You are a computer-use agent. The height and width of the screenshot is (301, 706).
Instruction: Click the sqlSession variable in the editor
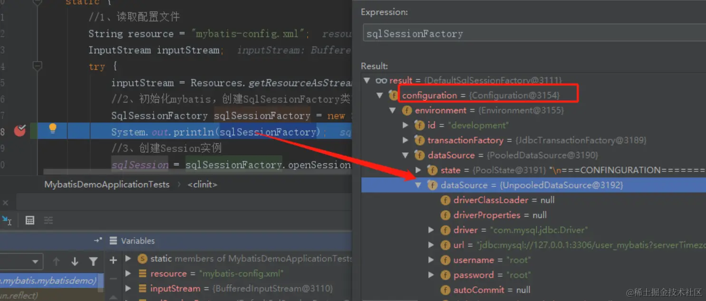(140, 165)
